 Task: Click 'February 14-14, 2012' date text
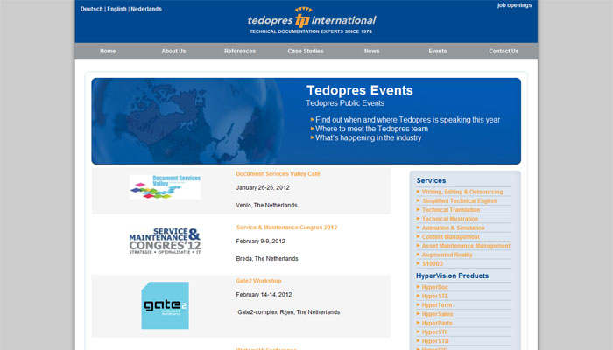point(264,295)
